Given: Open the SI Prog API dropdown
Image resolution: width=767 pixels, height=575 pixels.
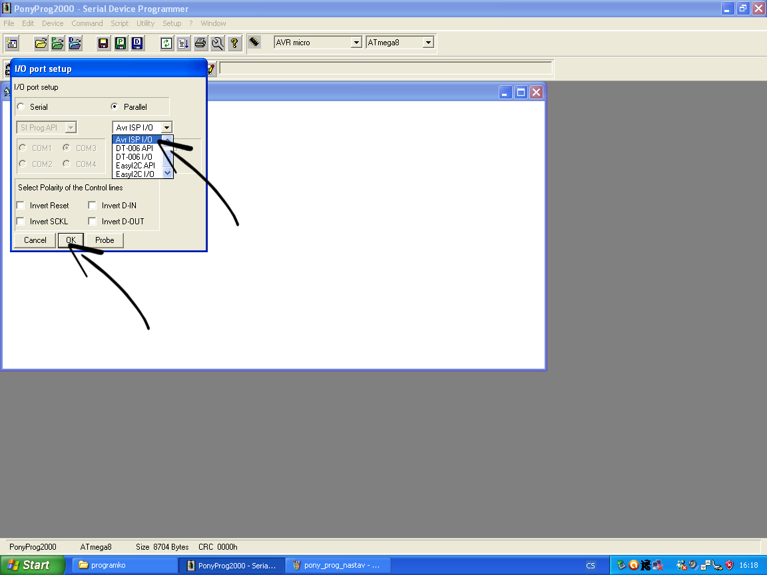Looking at the screenshot, I should click(x=71, y=128).
